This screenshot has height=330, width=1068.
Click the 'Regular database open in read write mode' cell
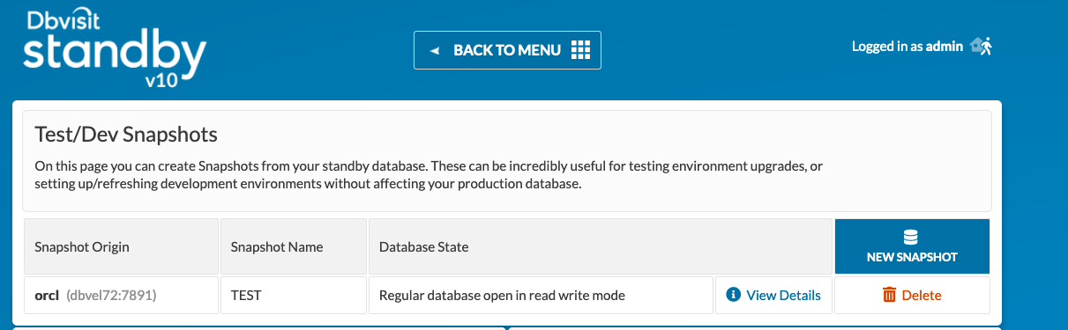[541, 295]
